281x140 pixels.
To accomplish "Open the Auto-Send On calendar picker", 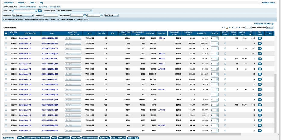I will pos(85,15).
